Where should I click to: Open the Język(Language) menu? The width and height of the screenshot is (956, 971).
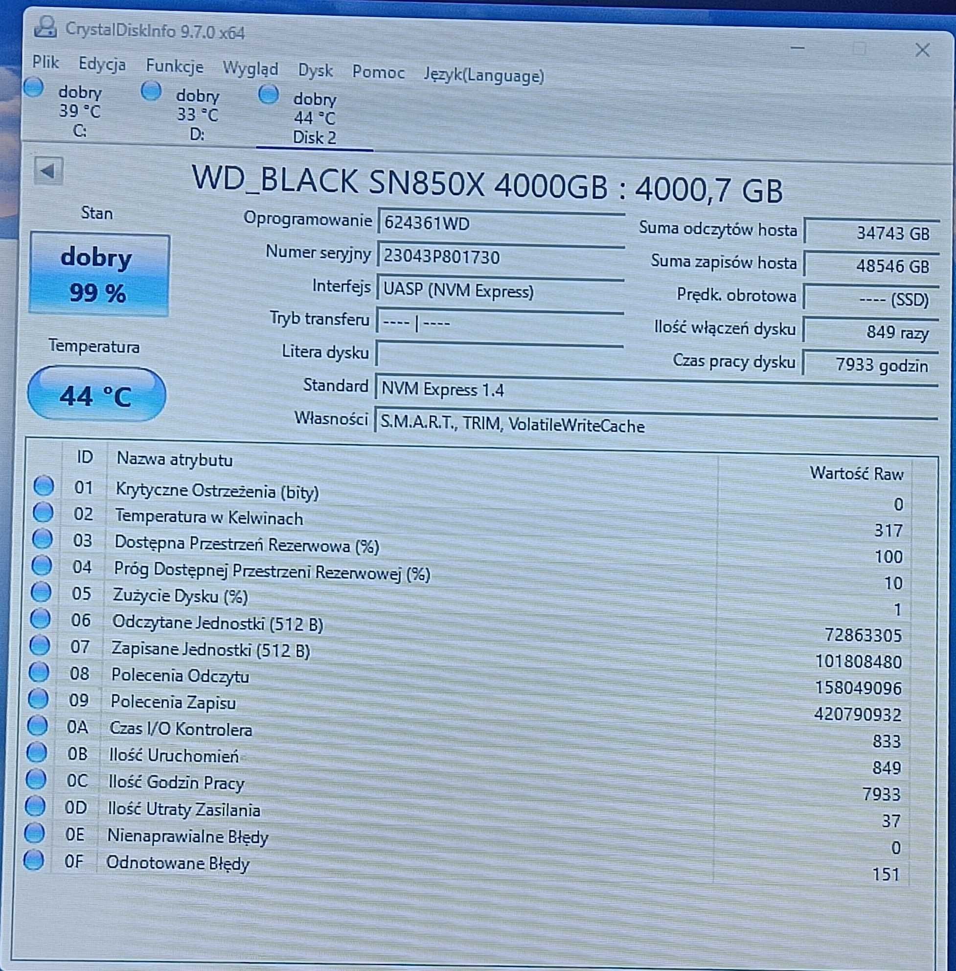[484, 75]
